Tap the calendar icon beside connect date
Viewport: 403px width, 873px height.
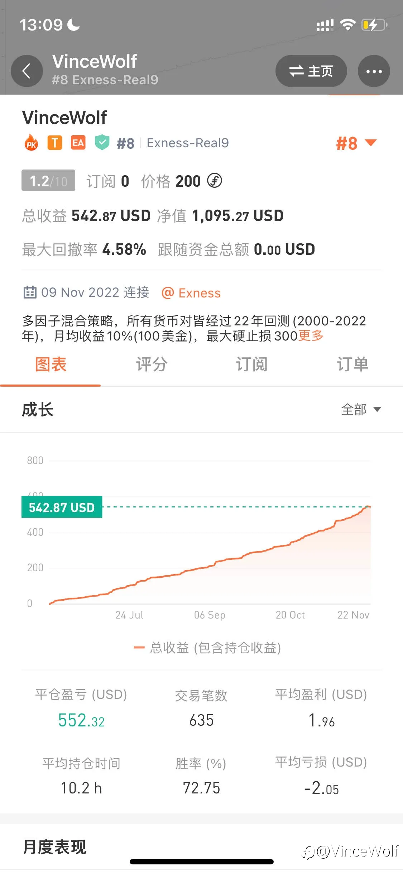click(30, 292)
